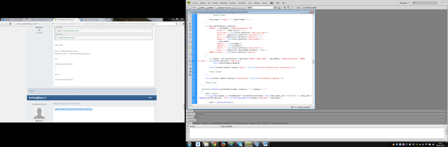This screenshot has height=147, width=448.
Task: Open the Ventana menu in Dreamweaver
Action: pyautogui.click(x=257, y=3)
